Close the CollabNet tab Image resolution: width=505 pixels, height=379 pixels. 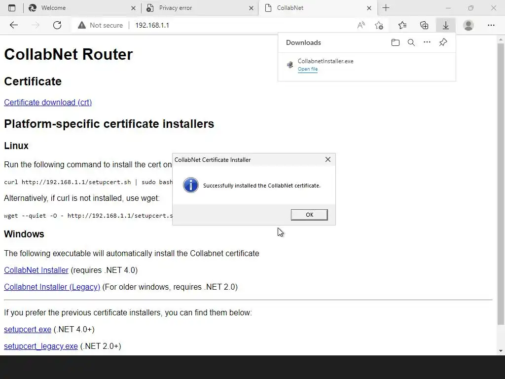(x=369, y=8)
